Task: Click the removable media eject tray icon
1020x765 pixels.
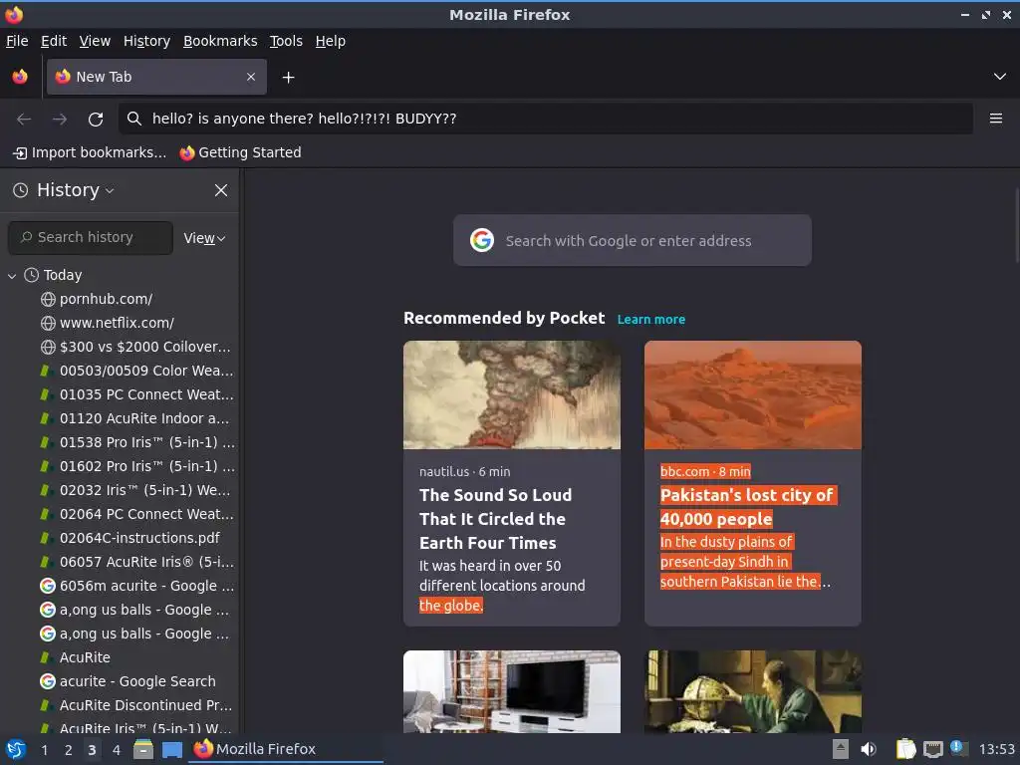Action: (x=841, y=749)
